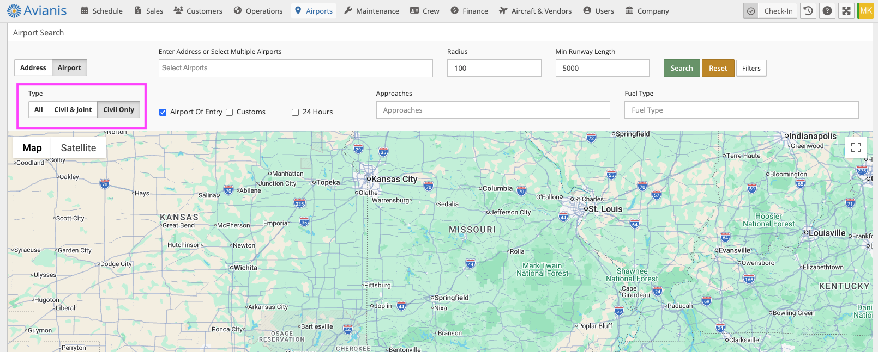Select the Civil & Joint type

point(73,110)
